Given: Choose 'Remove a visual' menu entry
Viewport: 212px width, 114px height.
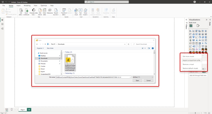Looking at the screenshot, I should 191,64.
